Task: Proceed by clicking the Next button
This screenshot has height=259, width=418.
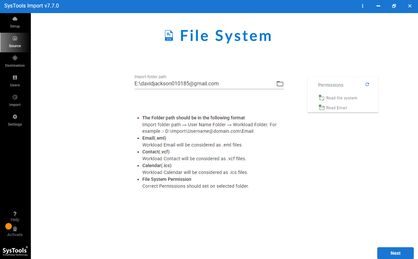Action: (395, 253)
